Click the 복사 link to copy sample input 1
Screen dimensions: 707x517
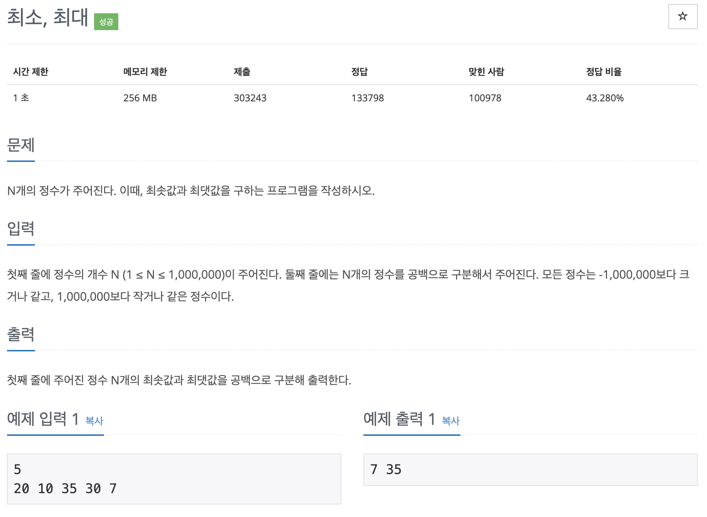tap(94, 422)
